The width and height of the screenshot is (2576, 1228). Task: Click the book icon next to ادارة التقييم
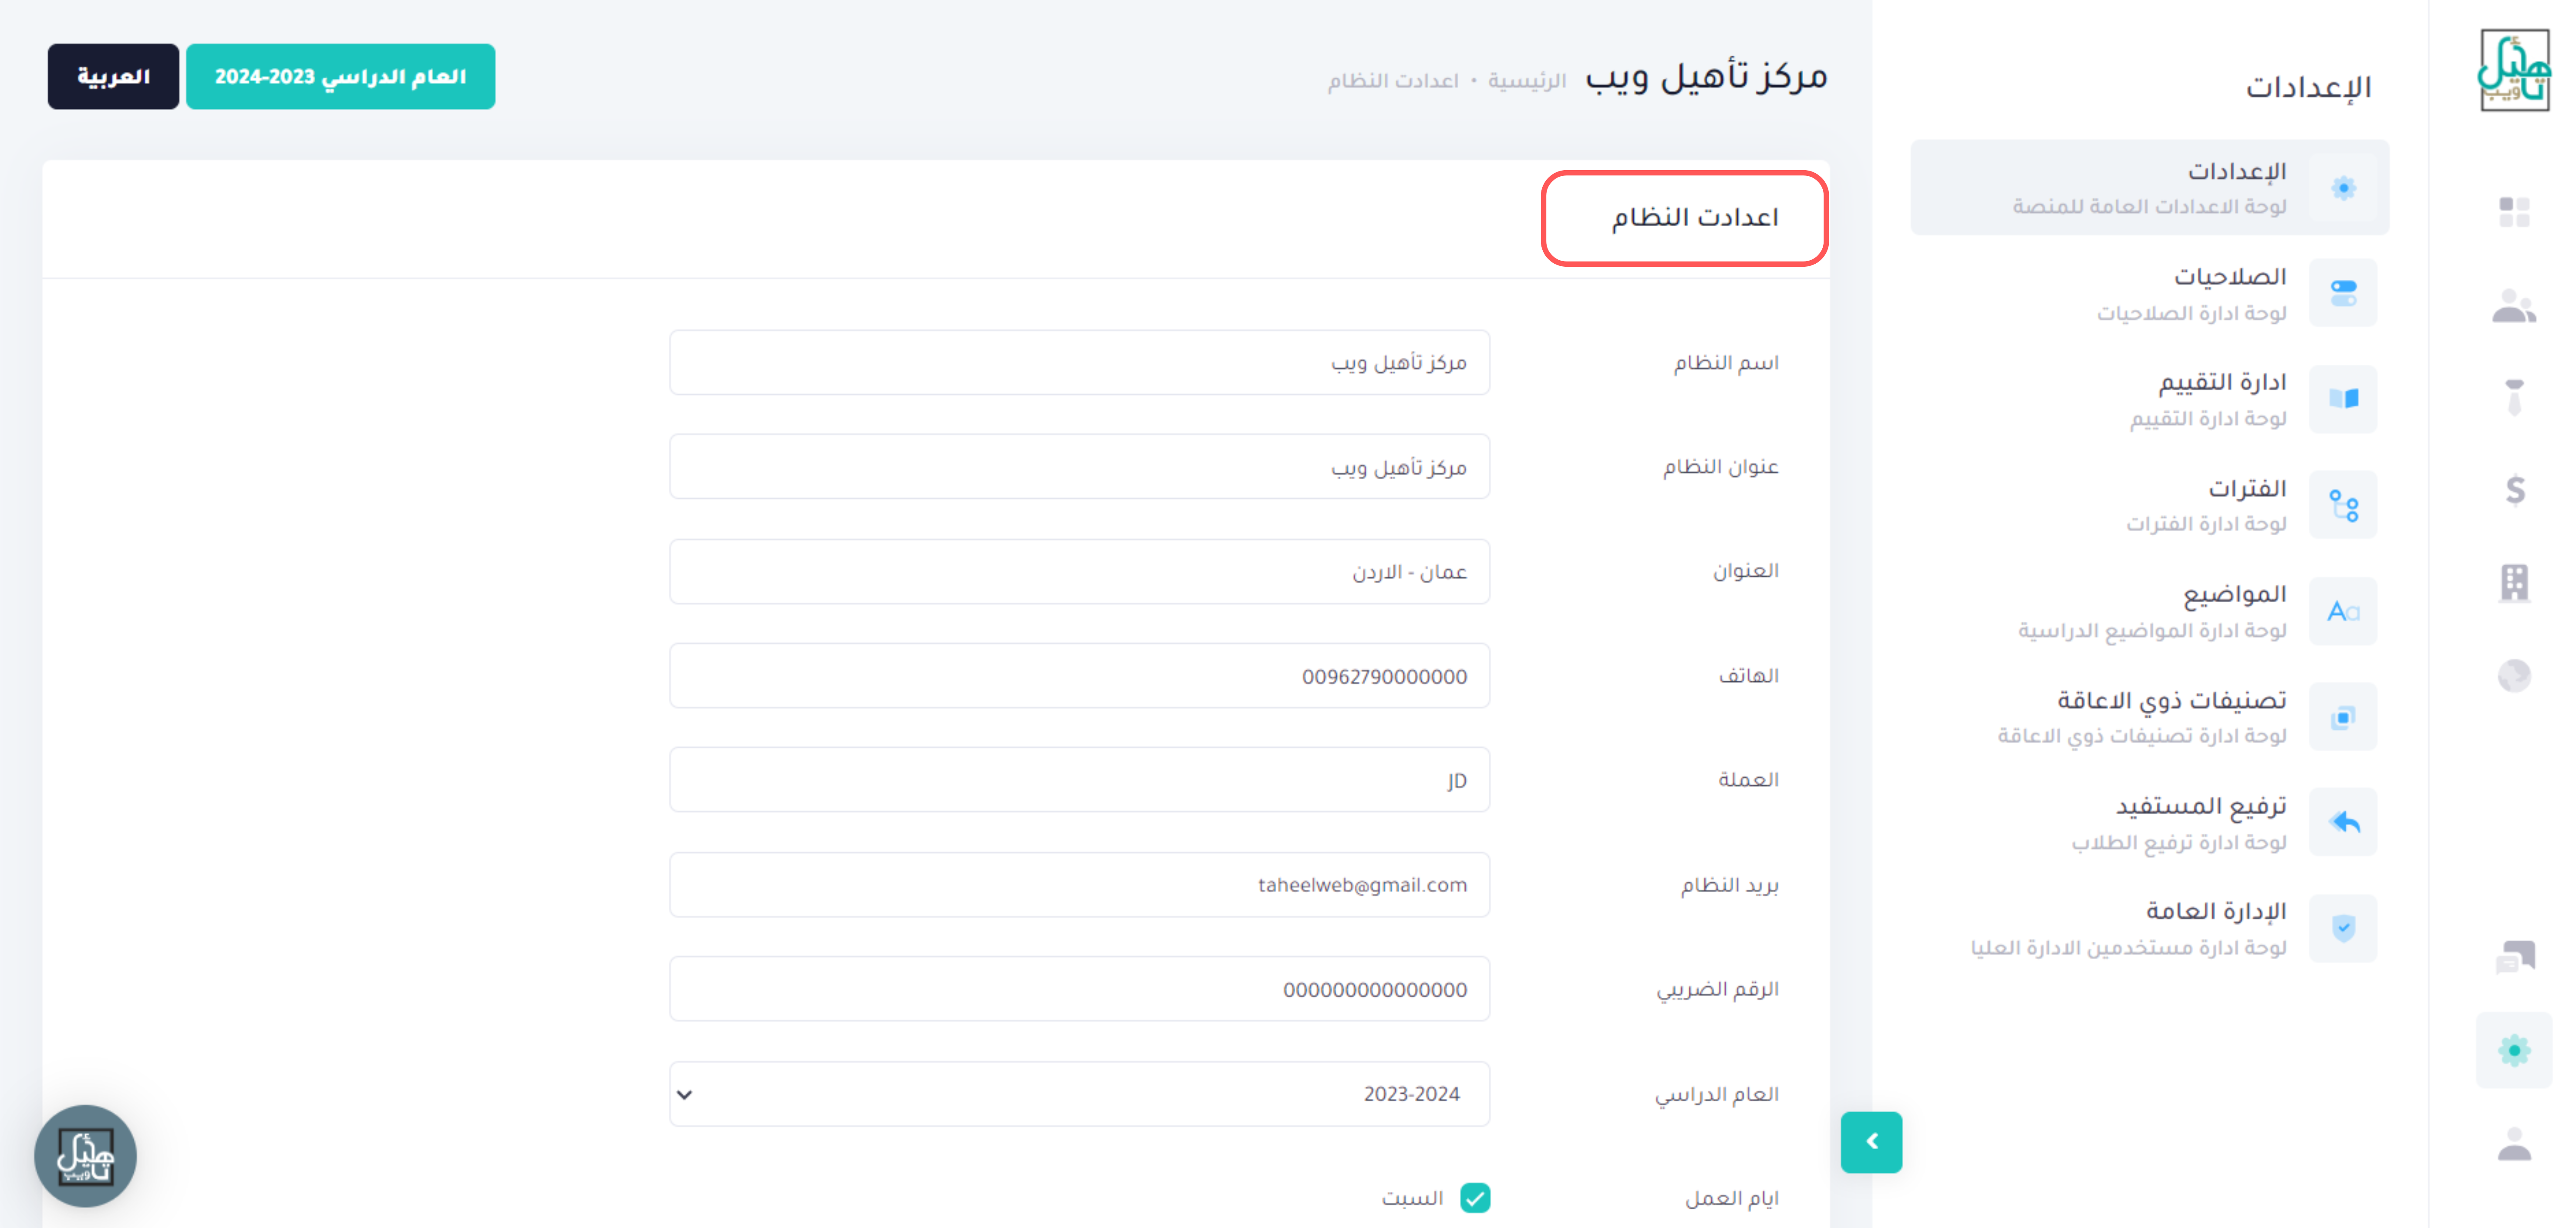coord(2343,399)
